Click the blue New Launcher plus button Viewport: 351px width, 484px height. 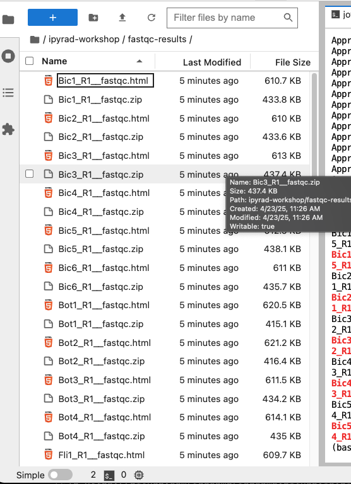pyautogui.click(x=52, y=17)
